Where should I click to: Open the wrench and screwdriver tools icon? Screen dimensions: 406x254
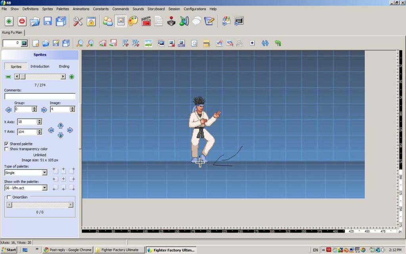[78, 21]
